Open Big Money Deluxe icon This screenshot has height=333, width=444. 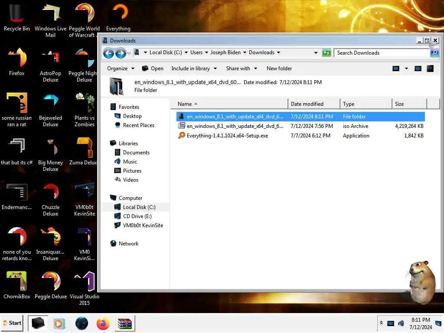(x=50, y=155)
